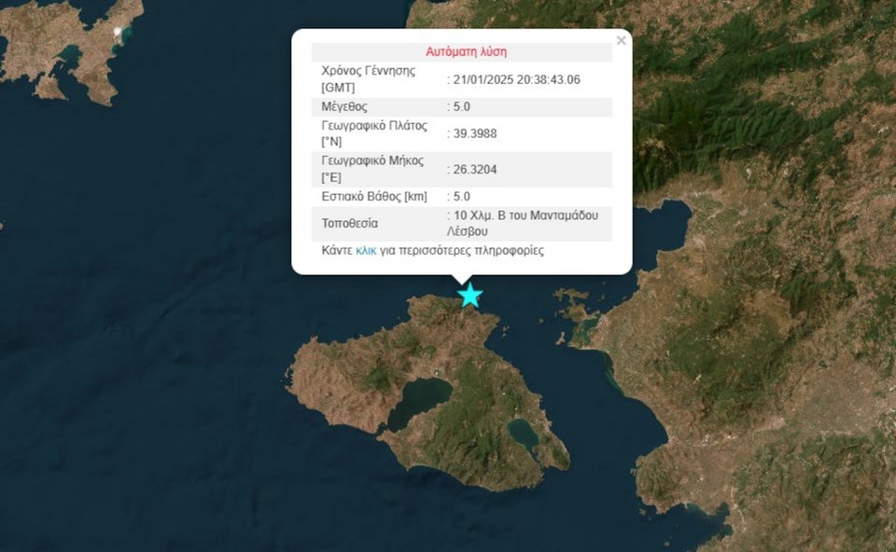Click the large Kalloni gulf inside Lesbos island
Screen dimensions: 896x552
(x=420, y=398)
